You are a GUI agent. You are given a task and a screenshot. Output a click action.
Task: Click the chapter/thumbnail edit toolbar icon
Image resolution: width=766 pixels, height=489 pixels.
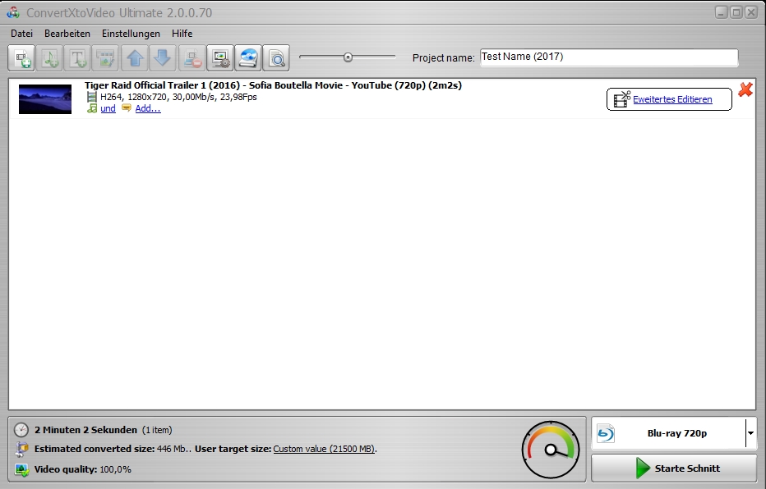pyautogui.click(x=105, y=58)
